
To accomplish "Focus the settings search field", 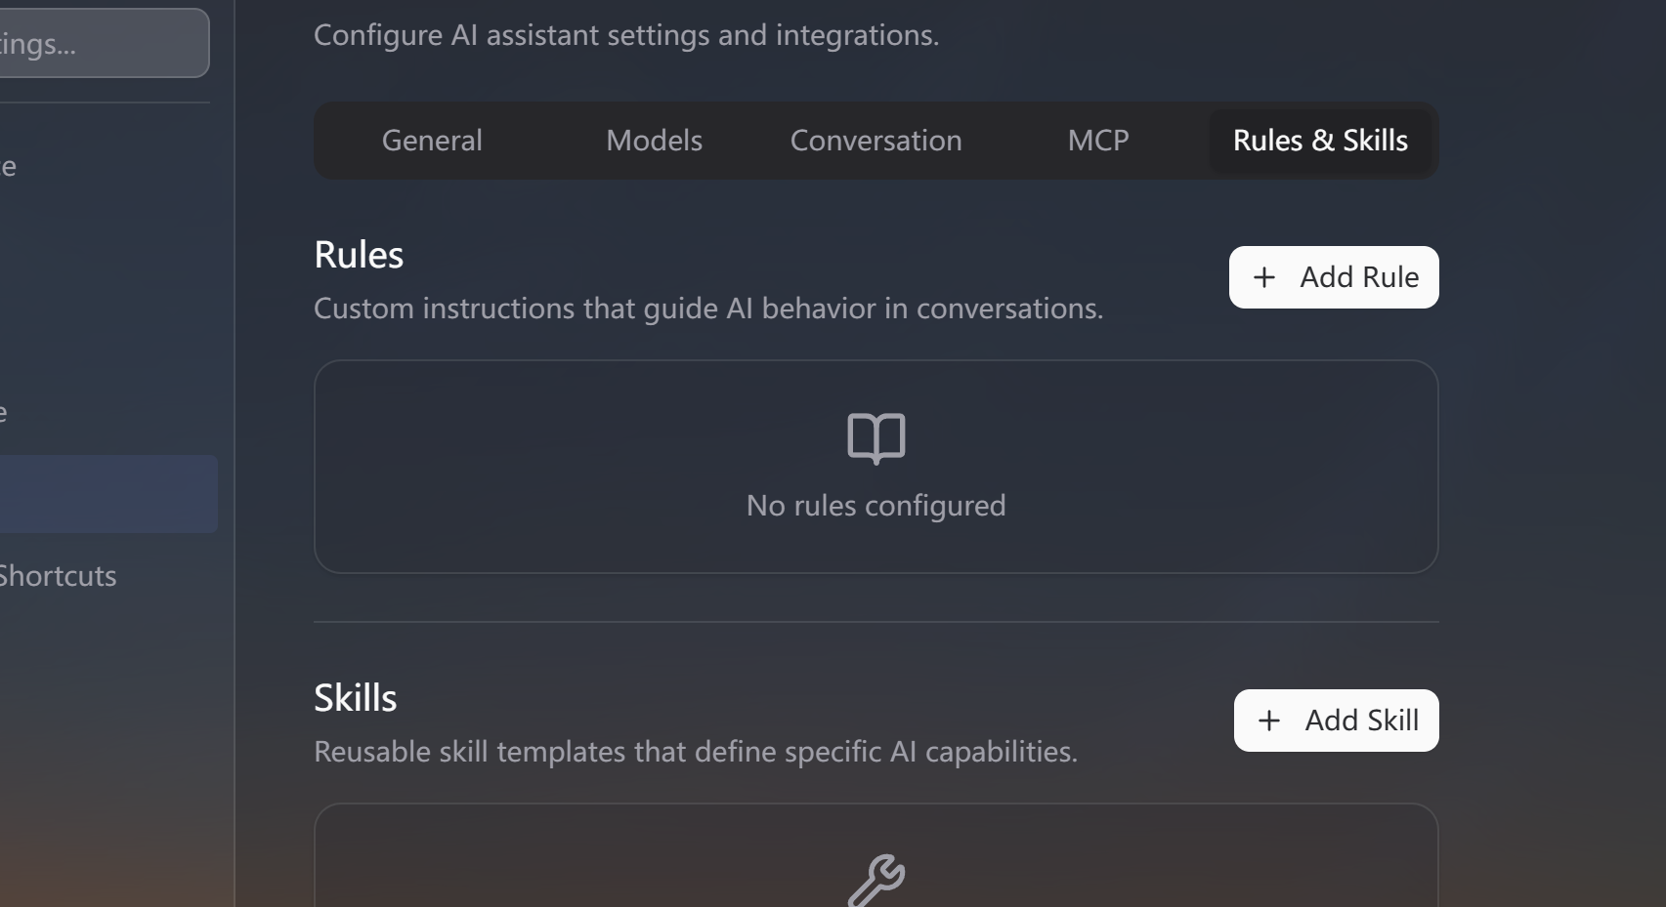I will point(98,44).
